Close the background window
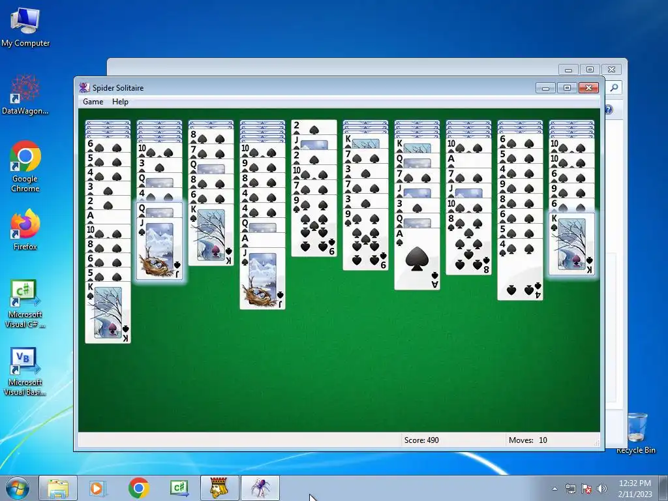Viewport: 668px width, 501px height. 612,69
